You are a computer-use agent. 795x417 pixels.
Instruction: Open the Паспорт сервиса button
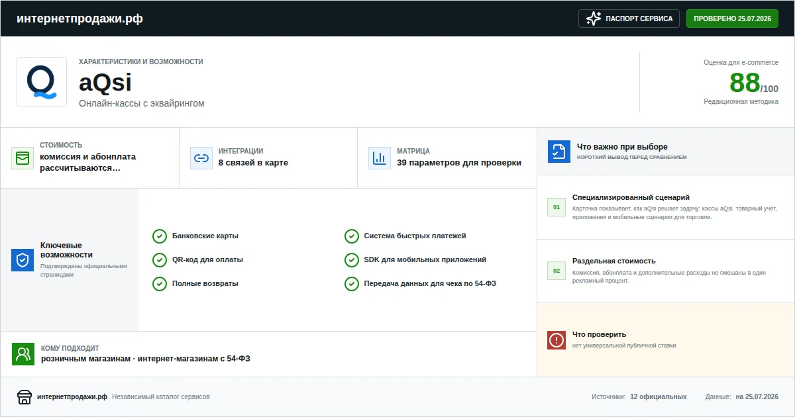629,19
